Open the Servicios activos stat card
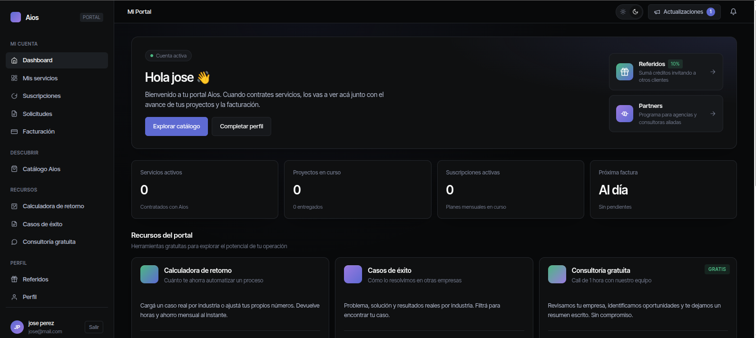This screenshot has width=756, height=338. 205,190
